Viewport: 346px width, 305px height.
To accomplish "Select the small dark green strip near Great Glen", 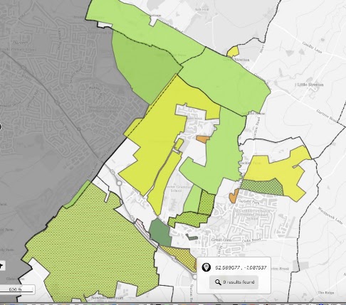I will tap(192, 237).
